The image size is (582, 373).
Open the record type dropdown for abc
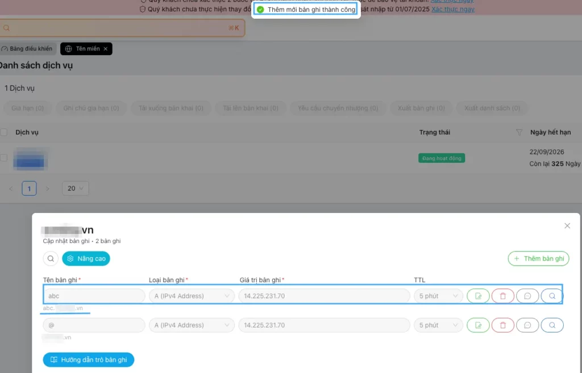(191, 296)
